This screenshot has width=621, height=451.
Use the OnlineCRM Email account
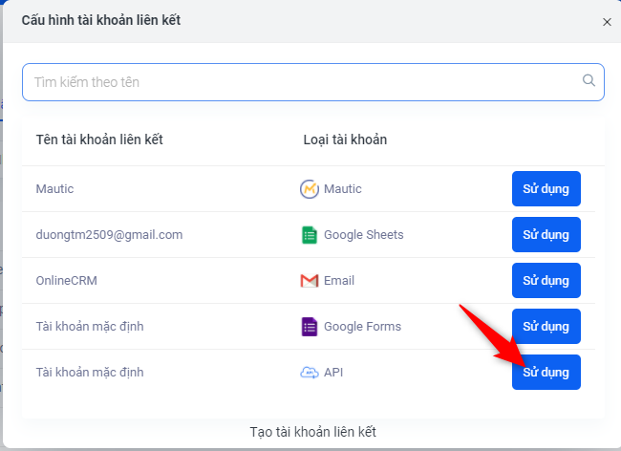coord(546,281)
